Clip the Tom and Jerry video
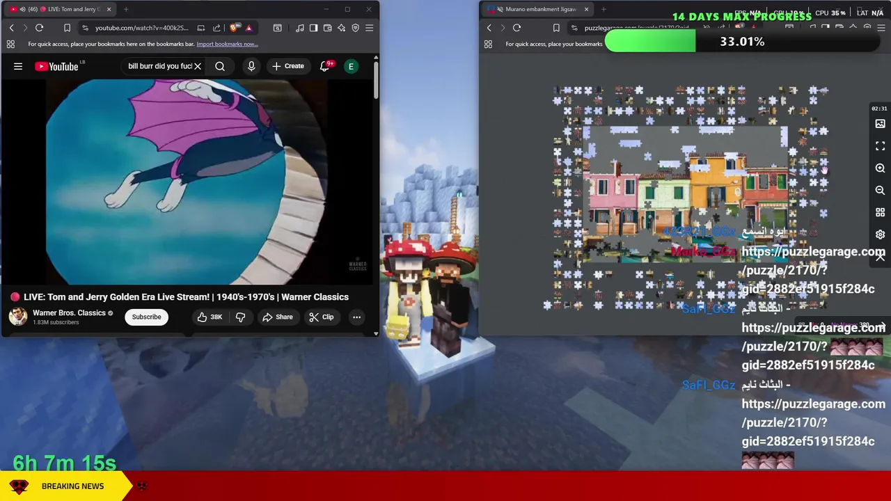 (x=322, y=317)
